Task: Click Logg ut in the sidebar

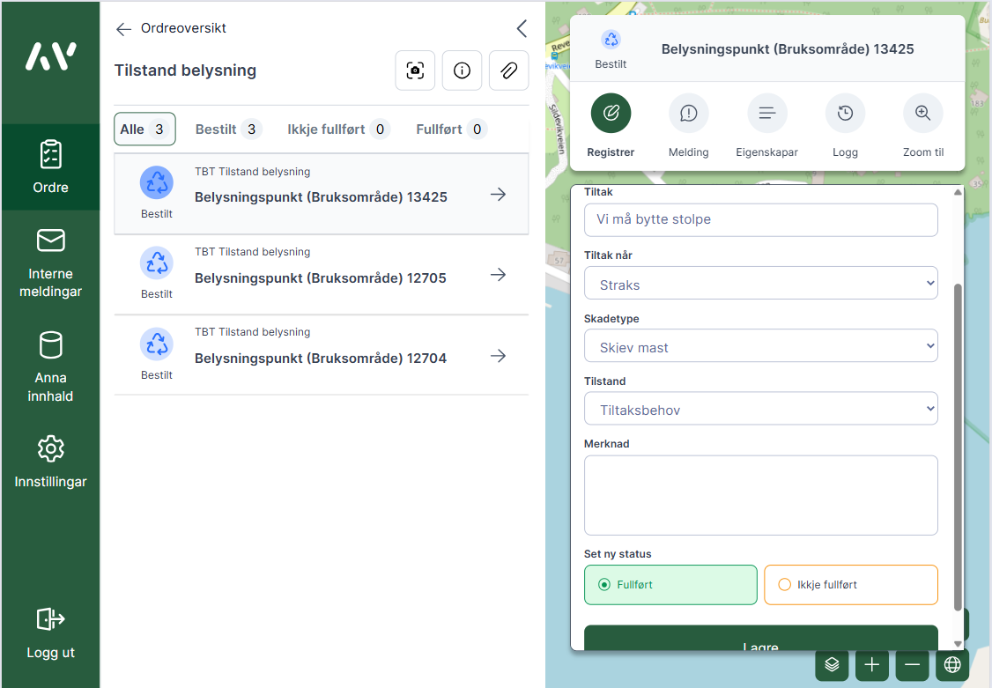Action: coord(50,633)
